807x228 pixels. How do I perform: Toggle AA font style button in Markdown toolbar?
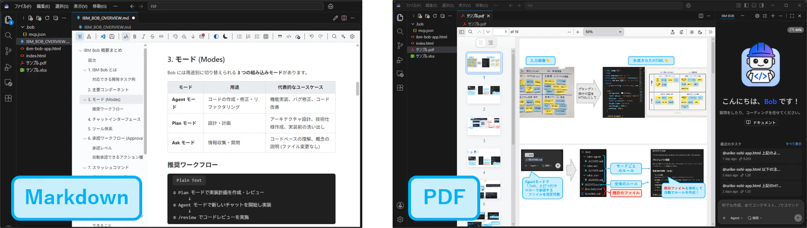click(x=126, y=36)
